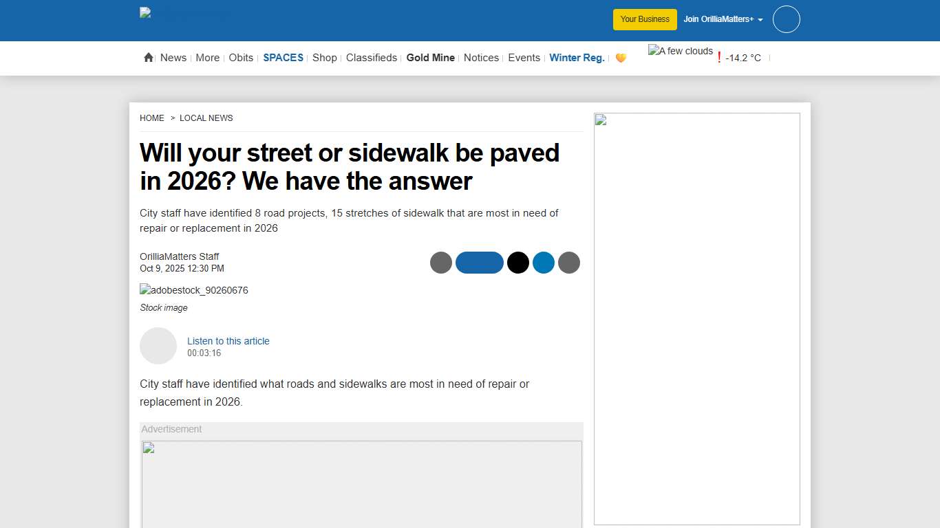Click the red weather alert exclamation icon
The image size is (940, 528).
tap(719, 58)
